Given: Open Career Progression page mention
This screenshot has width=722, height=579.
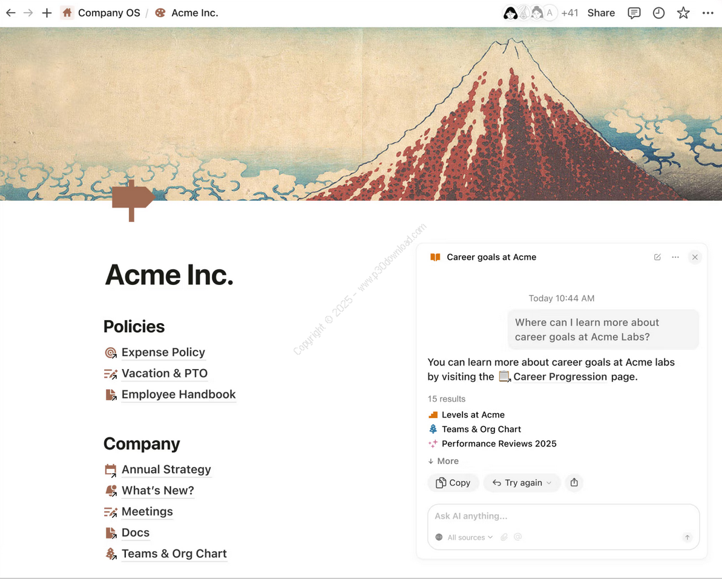Looking at the screenshot, I should coord(553,377).
